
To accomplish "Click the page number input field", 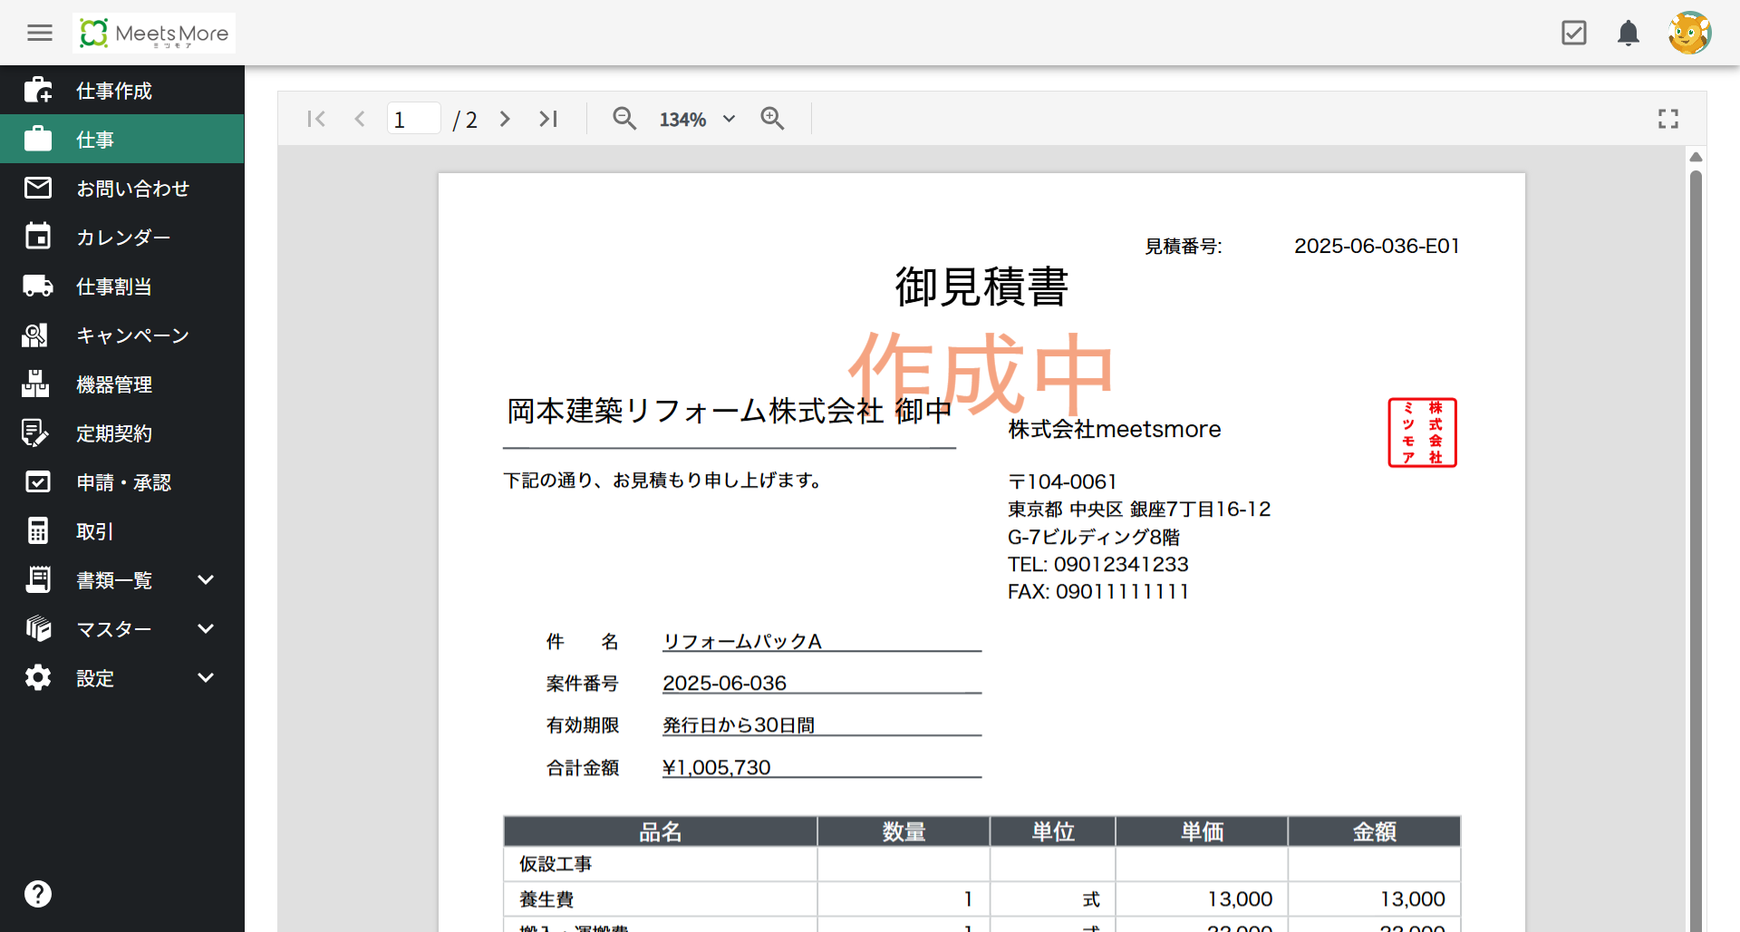I will (413, 119).
